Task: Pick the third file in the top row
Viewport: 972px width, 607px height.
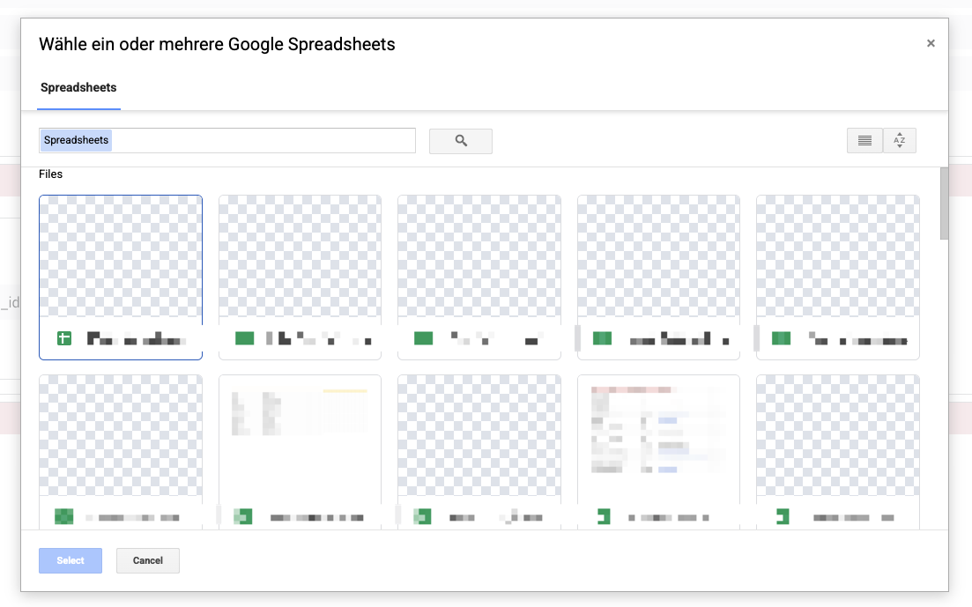Action: [479, 256]
